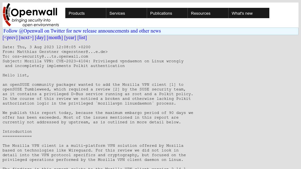Open the Services menu
Image resolution: width=301 pixels, height=169 pixels.
point(126,13)
